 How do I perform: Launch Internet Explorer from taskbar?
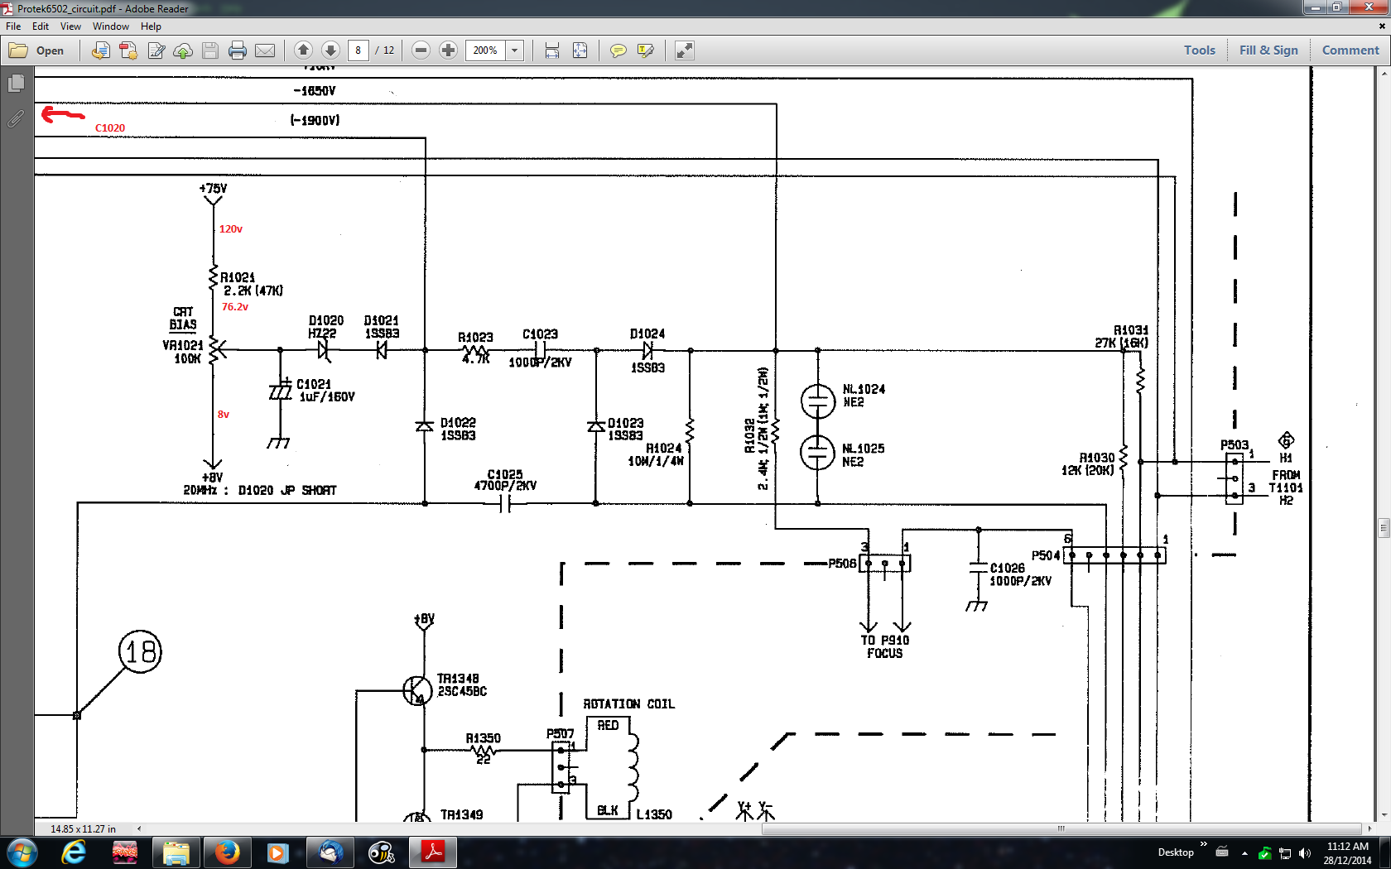[x=75, y=852]
